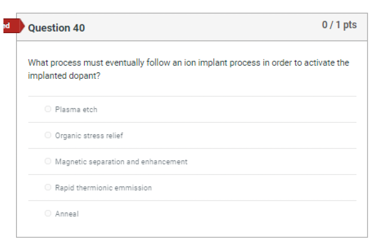Image resolution: width=380 pixels, height=244 pixels.
Task: Pick the Rapid thermionic emmission answer
Action: point(47,187)
